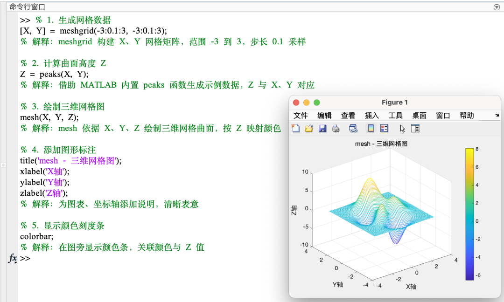Open the 窗口 menu in Figure 1

tap(443, 116)
